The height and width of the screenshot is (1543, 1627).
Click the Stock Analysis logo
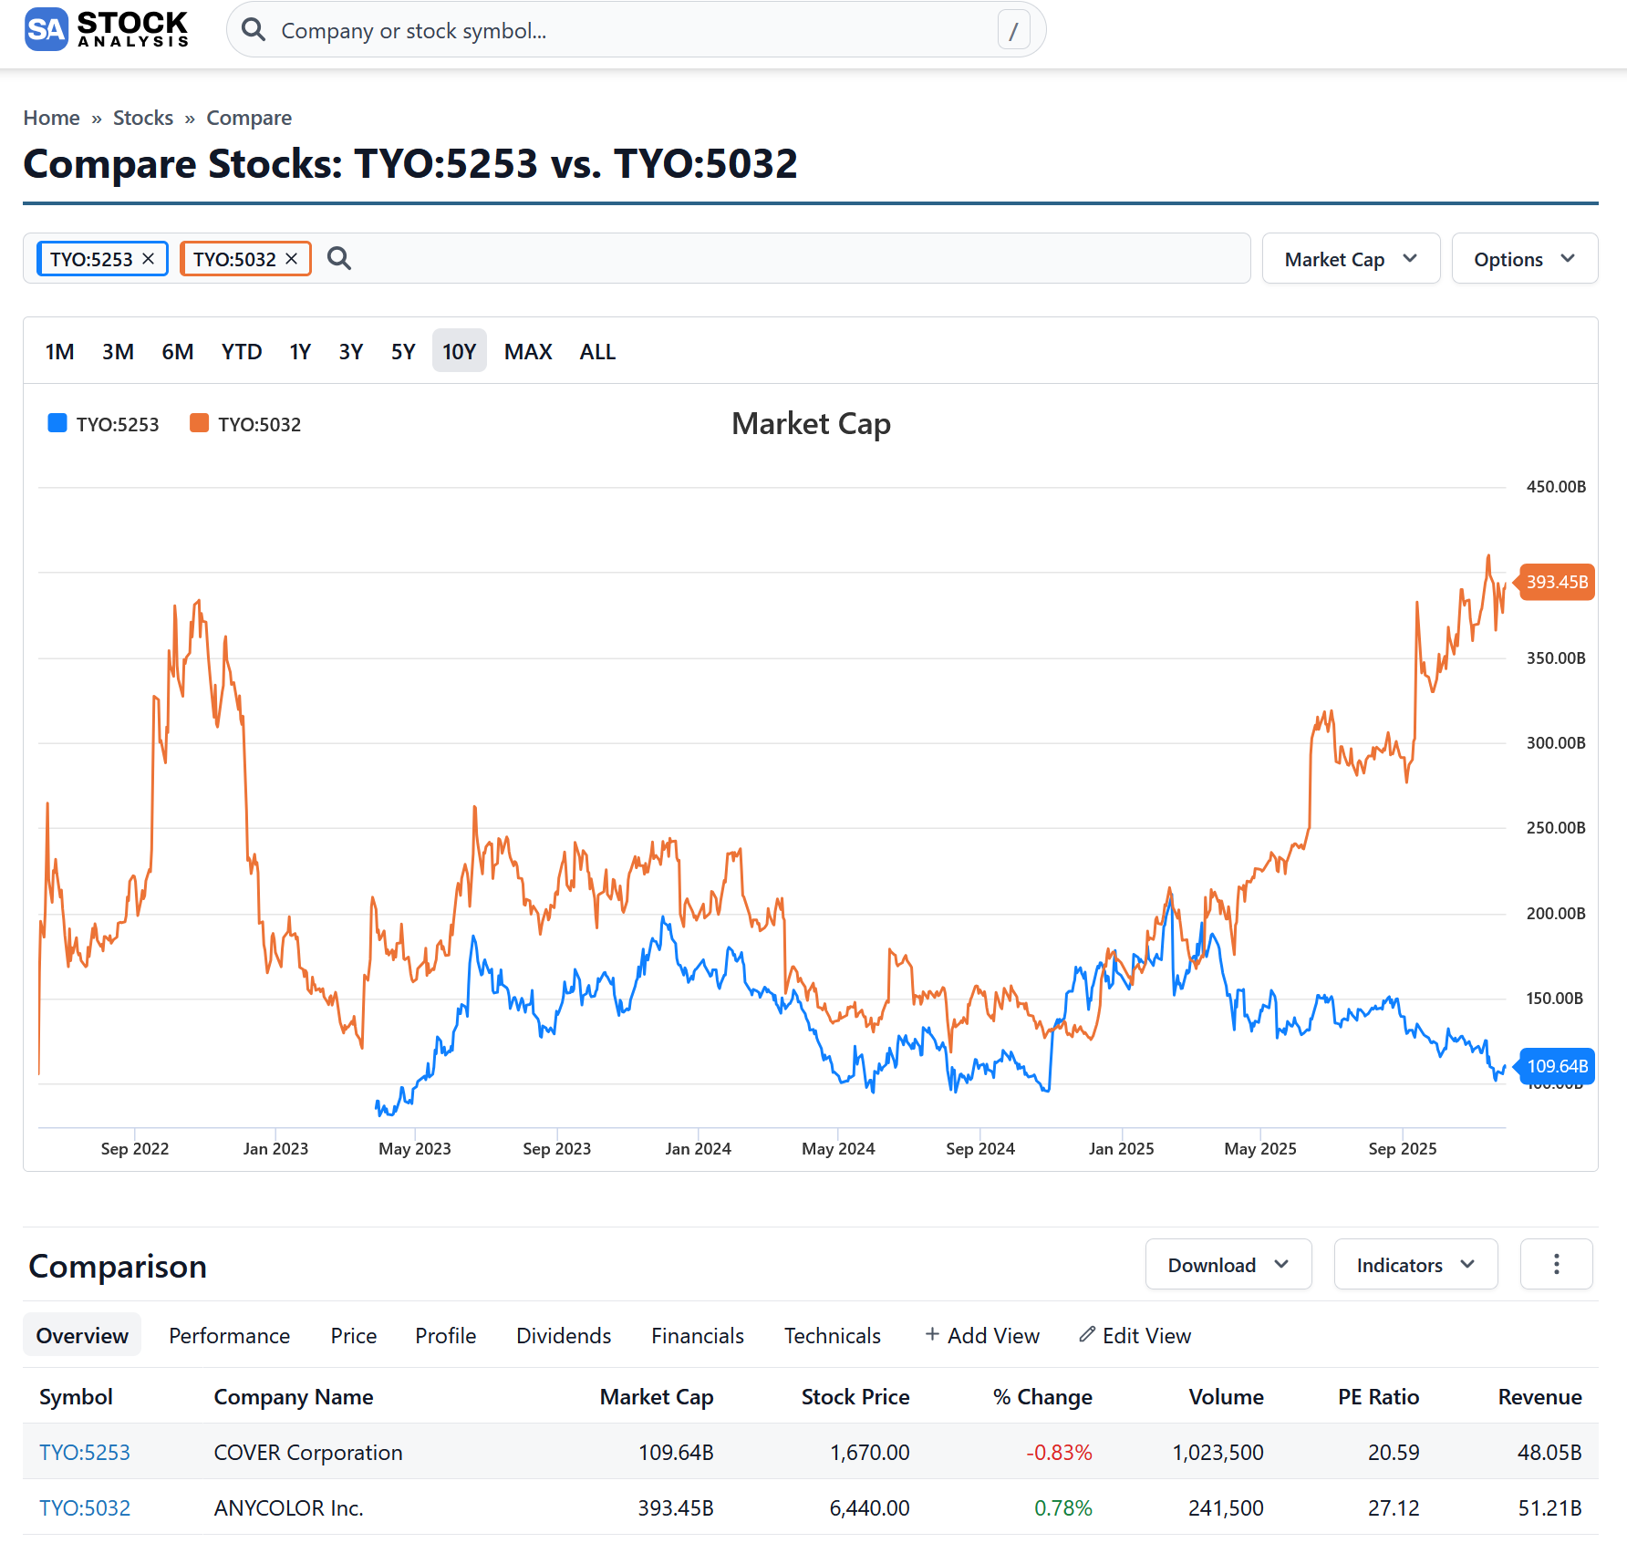(107, 29)
